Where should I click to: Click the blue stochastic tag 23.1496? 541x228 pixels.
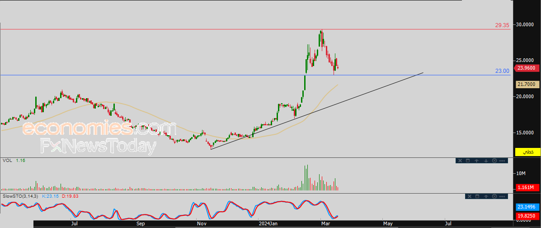tap(527, 207)
